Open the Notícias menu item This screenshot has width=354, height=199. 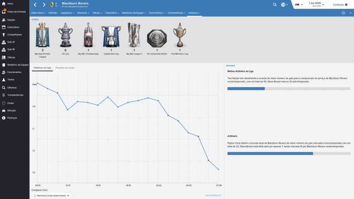pyautogui.click(x=53, y=13)
